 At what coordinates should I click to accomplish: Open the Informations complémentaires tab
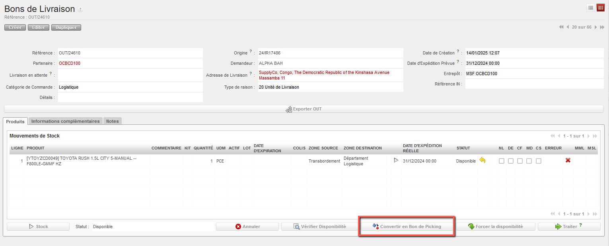[x=65, y=121]
